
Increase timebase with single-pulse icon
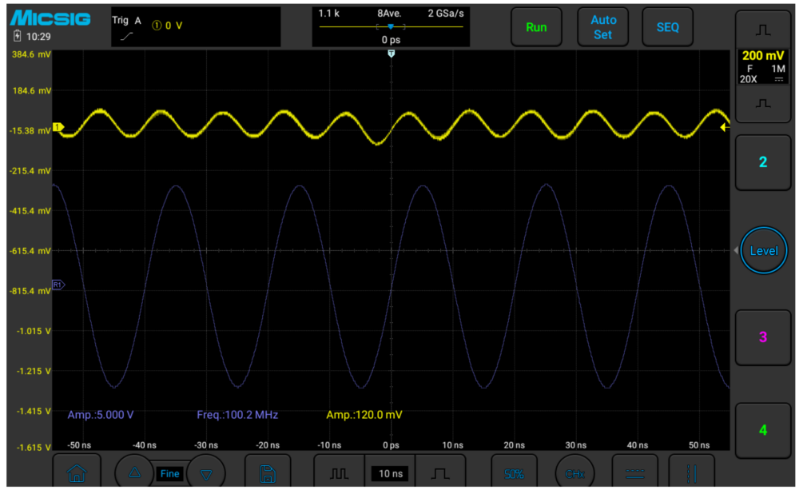tap(440, 473)
